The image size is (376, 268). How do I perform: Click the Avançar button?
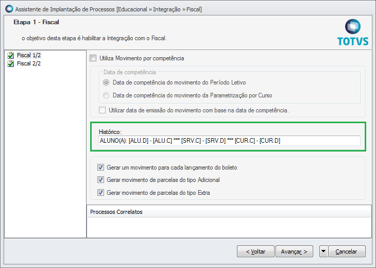tap(294, 251)
